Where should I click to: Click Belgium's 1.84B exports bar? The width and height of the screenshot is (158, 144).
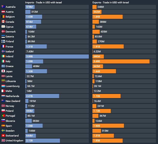(x=107, y=17)
